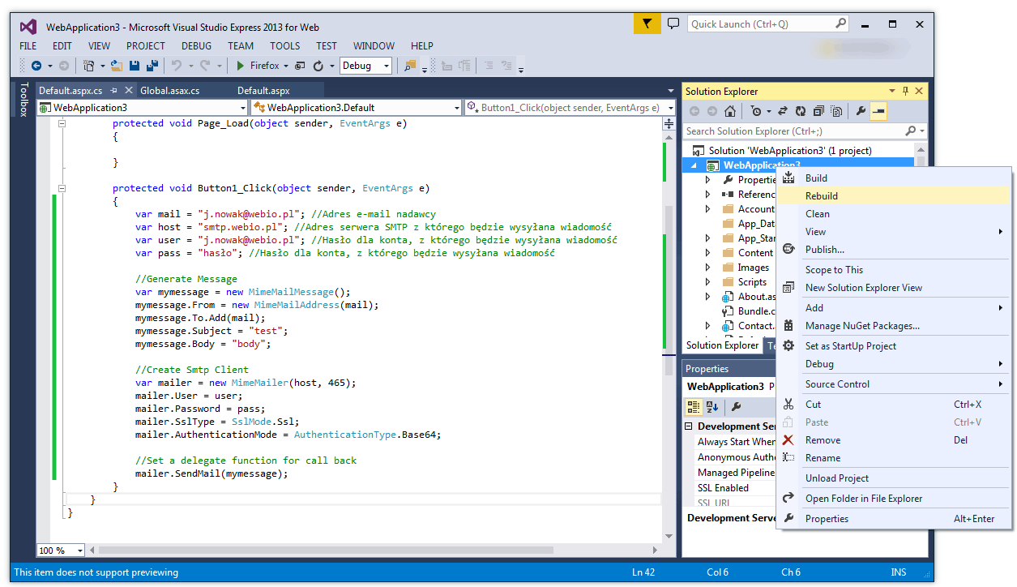Click the Navigate Backward toolbar arrow
The width and height of the screenshot is (1017, 587).
(36, 66)
